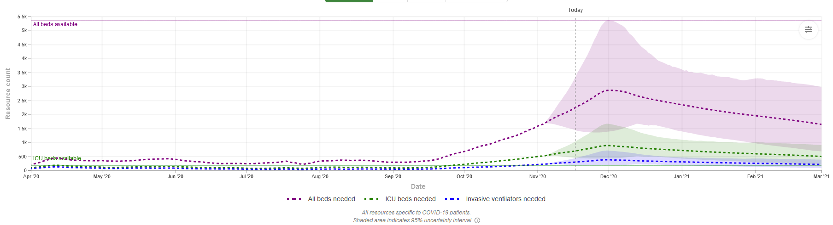Screen dimensions: 833x225
Task: Click the Apr '20 x-axis label
Action: (31, 176)
